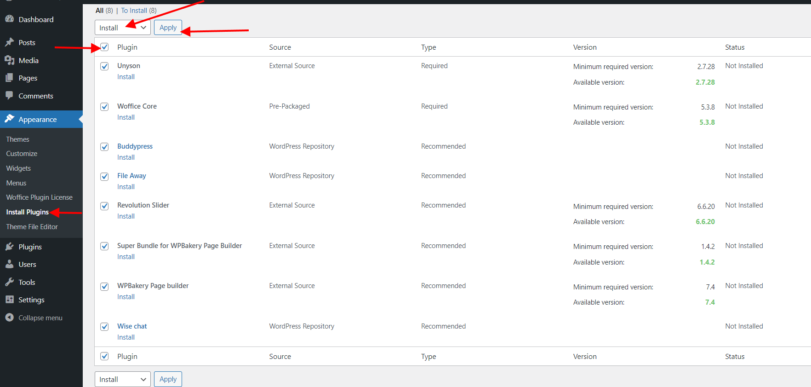This screenshot has height=387, width=811.
Task: Click the Dashboard gauge icon
Action: tap(9, 19)
